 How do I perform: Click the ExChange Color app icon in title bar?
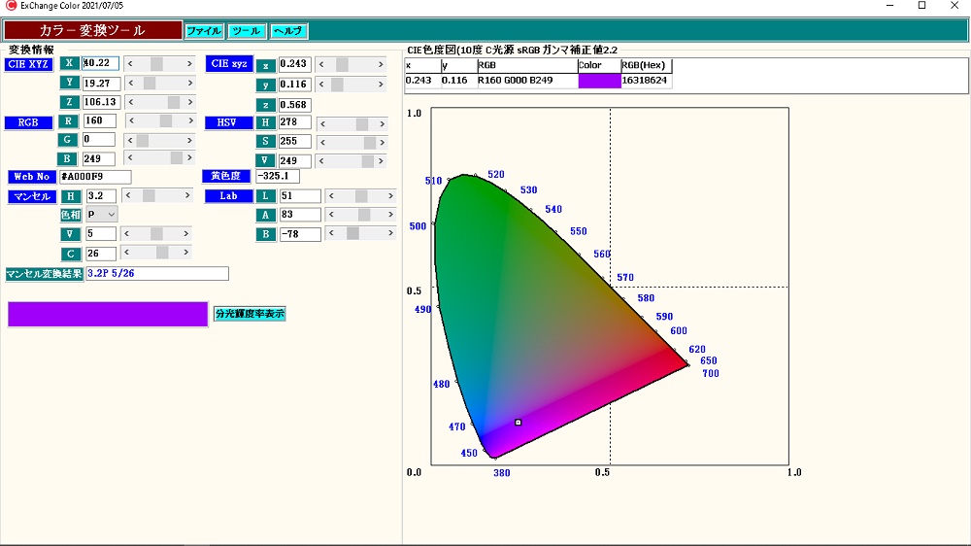pyautogui.click(x=11, y=6)
